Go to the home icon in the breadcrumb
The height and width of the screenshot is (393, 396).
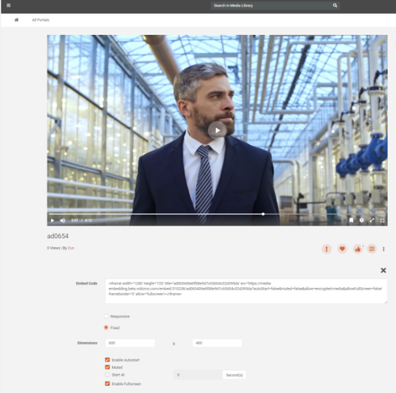(x=16, y=20)
